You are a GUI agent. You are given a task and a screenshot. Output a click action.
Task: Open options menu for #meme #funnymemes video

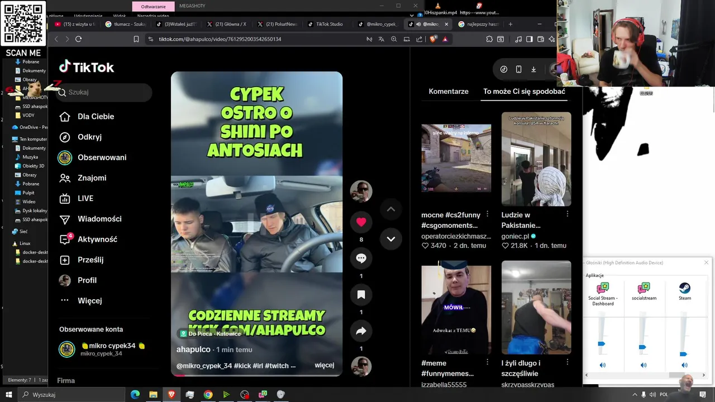[488, 363]
